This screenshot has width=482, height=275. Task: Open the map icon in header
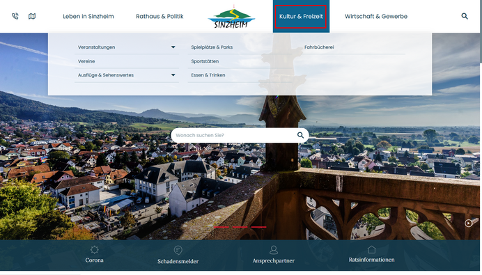pos(32,16)
